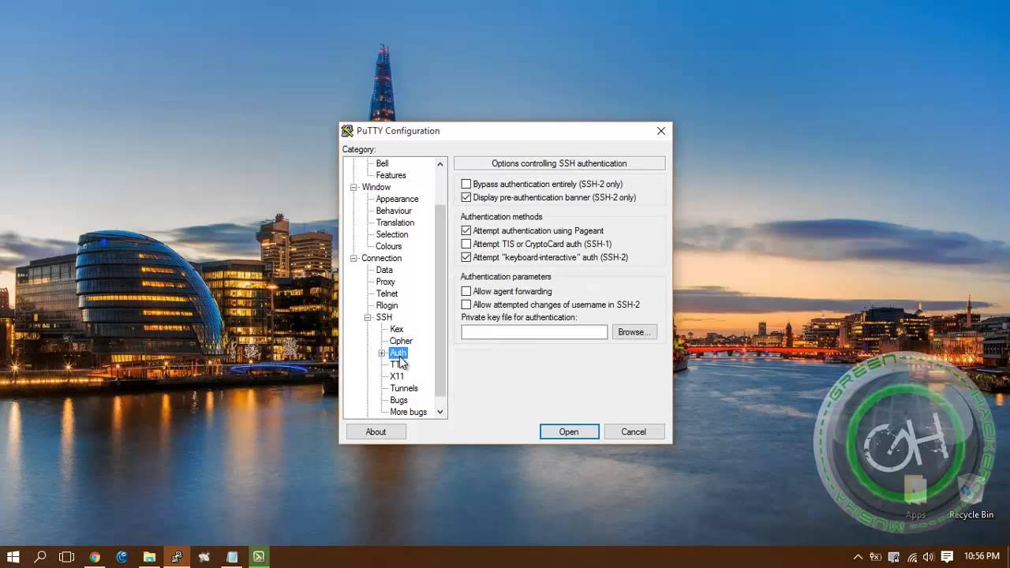Check Allow agent forwarding
1010x568 pixels.
point(466,291)
